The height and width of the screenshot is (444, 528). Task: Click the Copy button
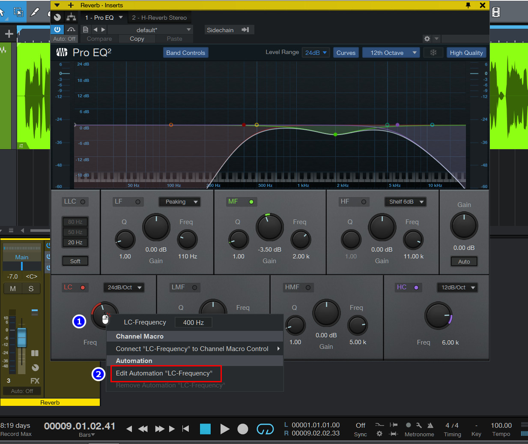point(137,39)
